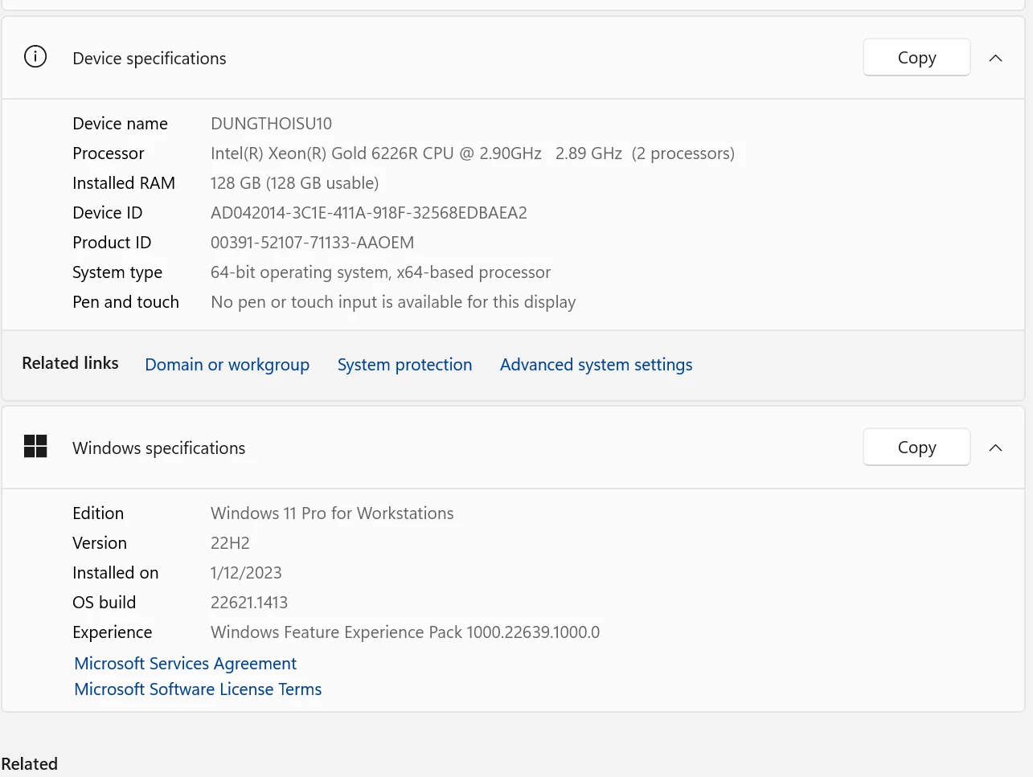Click the Device ID value
The image size is (1033, 777).
tap(368, 213)
